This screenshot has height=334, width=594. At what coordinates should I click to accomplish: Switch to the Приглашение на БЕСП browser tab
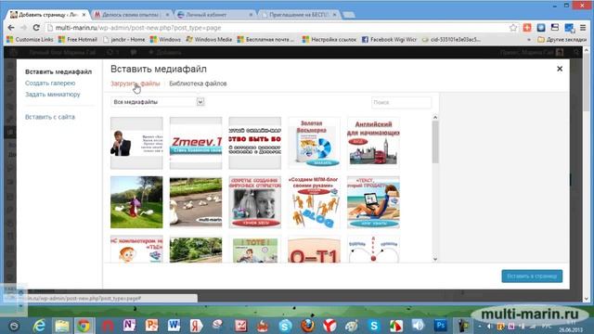click(299, 15)
